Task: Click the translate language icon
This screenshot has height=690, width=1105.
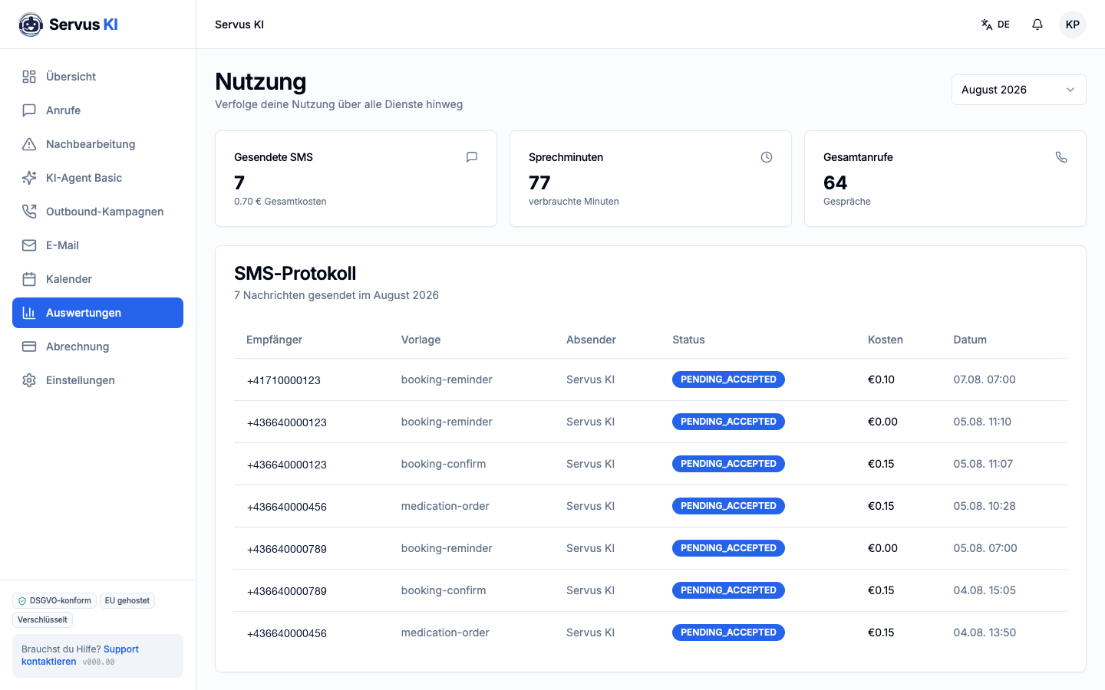Action: tap(987, 25)
